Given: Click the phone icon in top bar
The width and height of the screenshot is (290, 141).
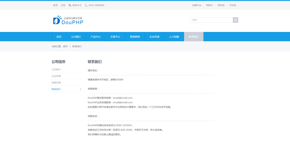Looking at the screenshot, I should 86,5.
